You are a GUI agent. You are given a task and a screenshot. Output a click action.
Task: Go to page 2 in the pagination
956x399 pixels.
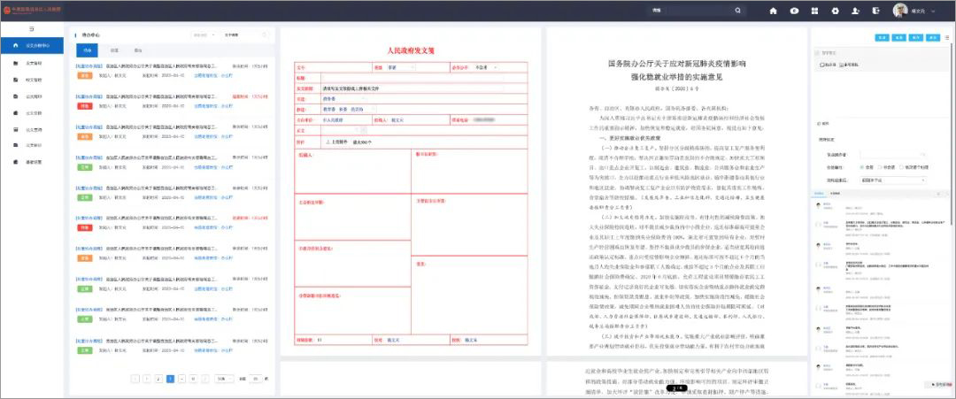click(x=158, y=379)
